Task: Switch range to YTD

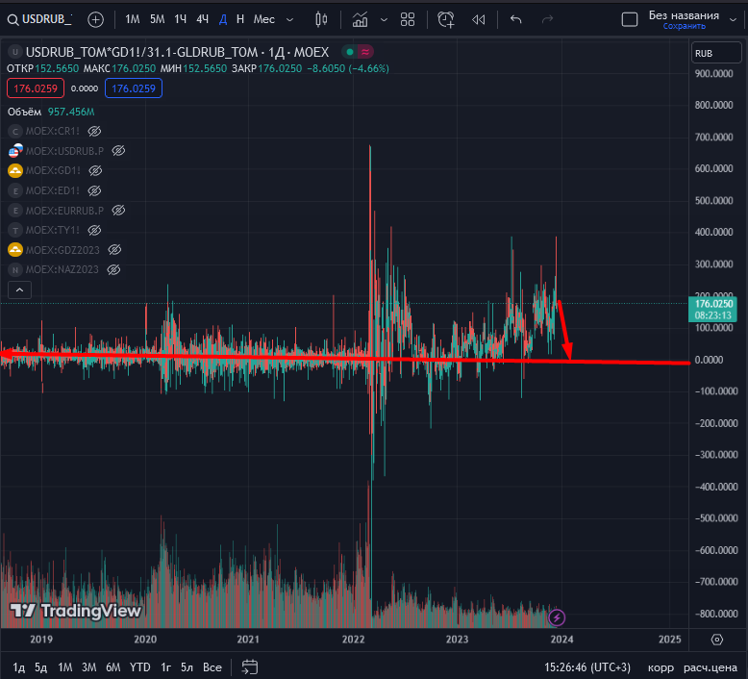Action: click(x=139, y=666)
